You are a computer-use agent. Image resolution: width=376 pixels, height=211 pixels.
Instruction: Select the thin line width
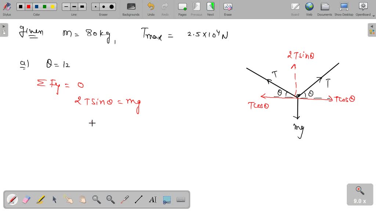tap(66, 7)
